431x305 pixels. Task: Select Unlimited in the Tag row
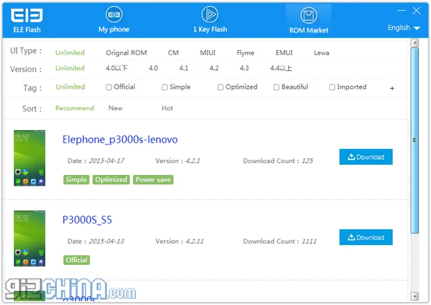coord(71,87)
